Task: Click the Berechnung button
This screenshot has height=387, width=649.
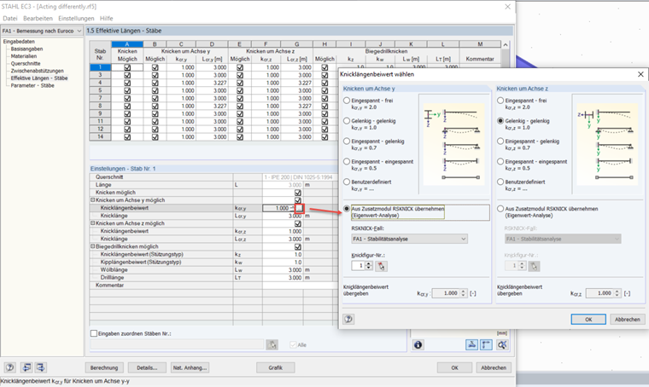Action: 104,367
